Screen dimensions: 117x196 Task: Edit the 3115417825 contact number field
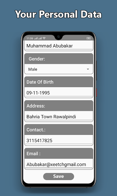59,140
